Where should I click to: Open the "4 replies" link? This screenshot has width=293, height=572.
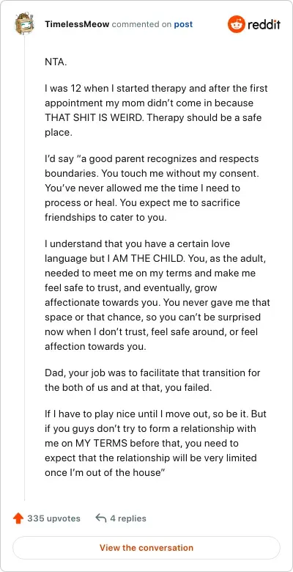(x=128, y=518)
